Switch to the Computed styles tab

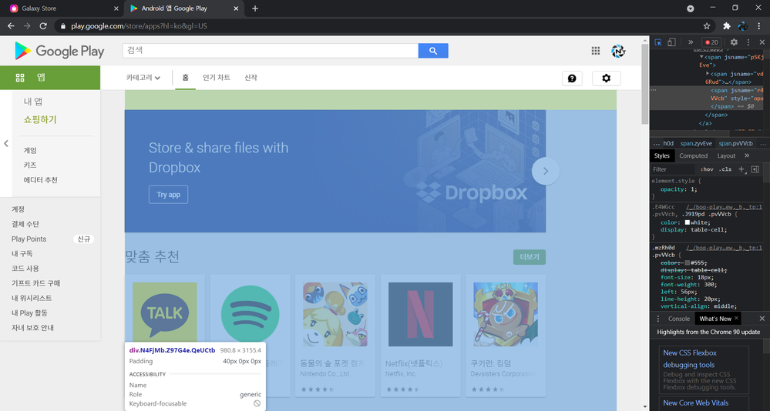point(694,155)
